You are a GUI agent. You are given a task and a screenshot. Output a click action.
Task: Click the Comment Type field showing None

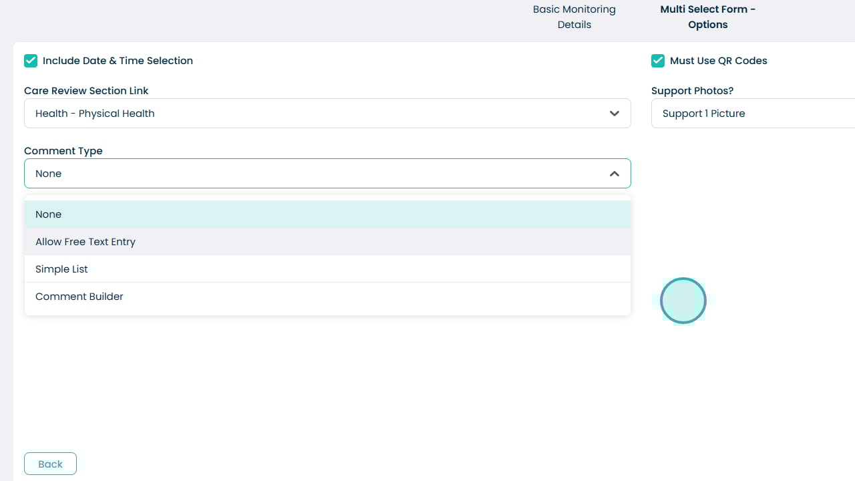point(314,174)
